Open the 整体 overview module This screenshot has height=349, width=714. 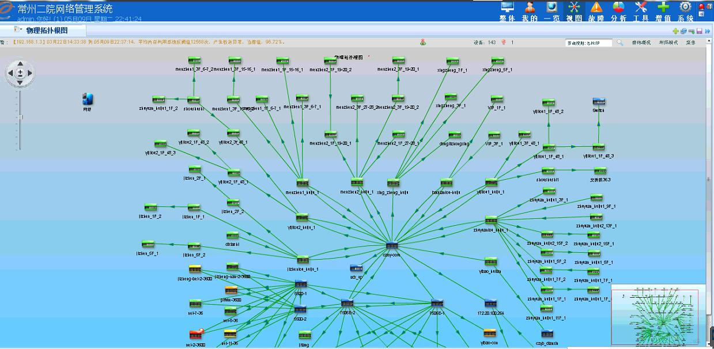point(507,12)
